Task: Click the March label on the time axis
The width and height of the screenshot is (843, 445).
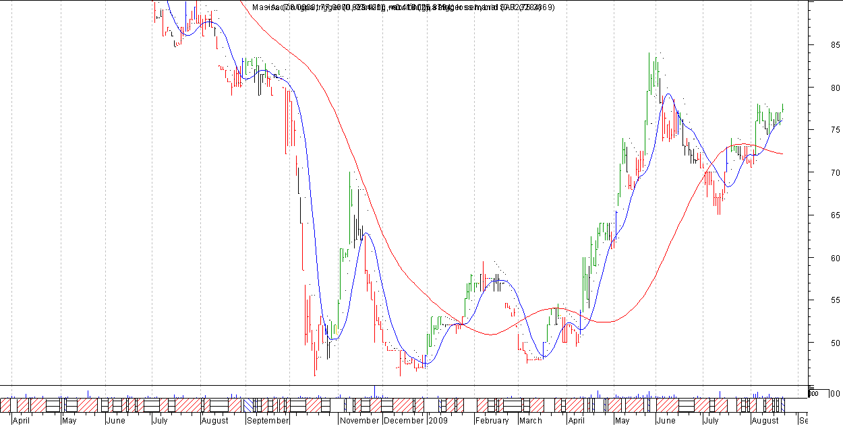Action: coord(530,421)
